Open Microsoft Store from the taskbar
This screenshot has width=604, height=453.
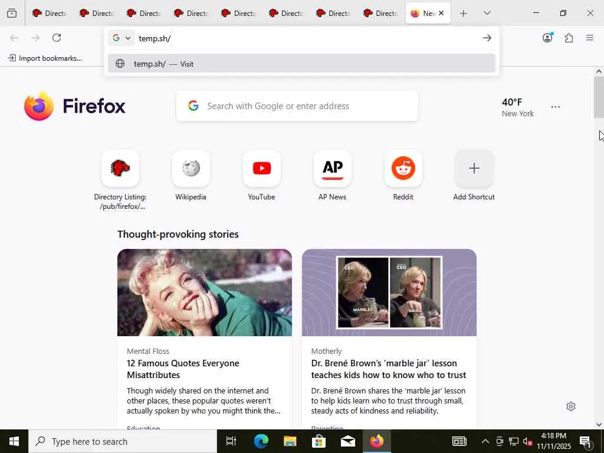(319, 441)
